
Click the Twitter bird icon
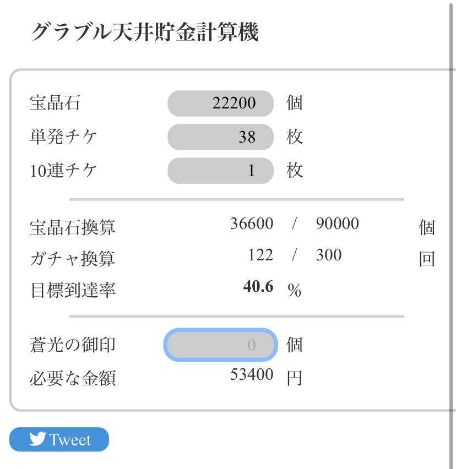tap(37, 439)
